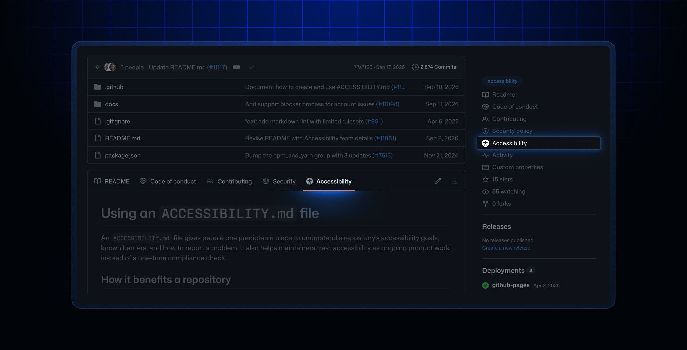This screenshot has width=687, height=350.
Task: Open pull request #991 link
Action: tap(374, 121)
